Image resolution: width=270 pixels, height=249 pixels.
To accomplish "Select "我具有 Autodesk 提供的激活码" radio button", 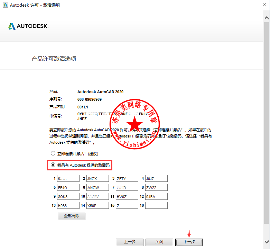I will pos(53,165).
